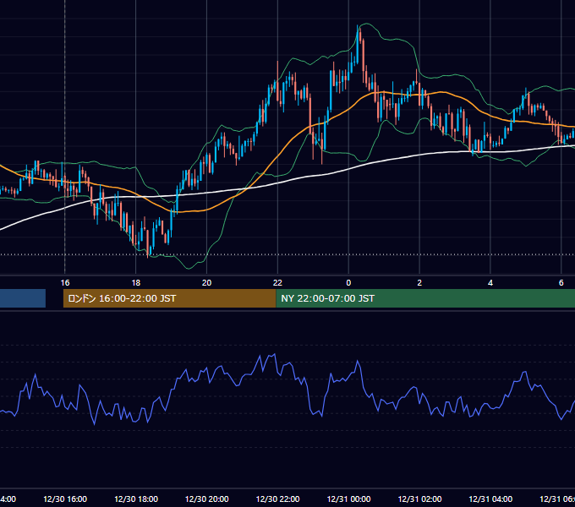The image size is (575, 507).
Task: Click hour label 22 on price chart axis
Action: pos(277,282)
